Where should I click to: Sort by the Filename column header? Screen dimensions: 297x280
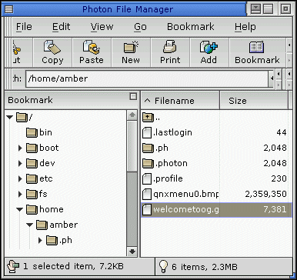point(180,101)
